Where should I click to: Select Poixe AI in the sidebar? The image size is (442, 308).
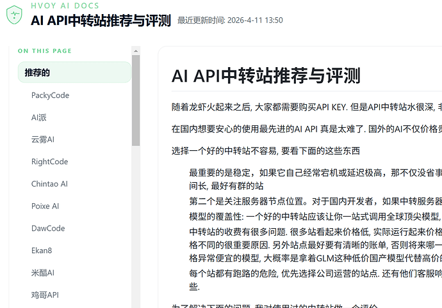point(45,206)
